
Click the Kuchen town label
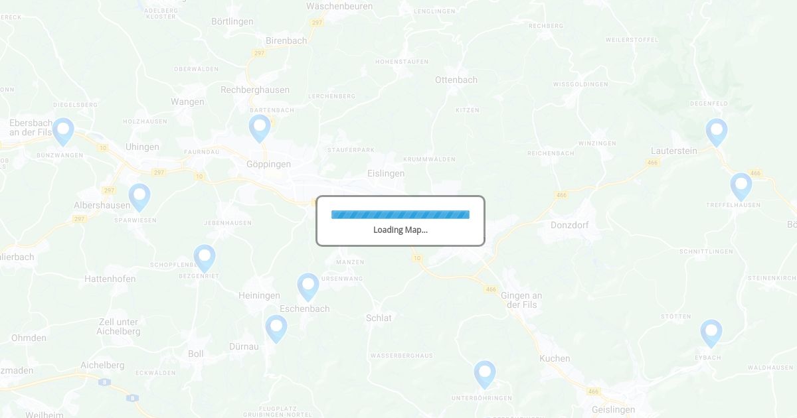(555, 358)
